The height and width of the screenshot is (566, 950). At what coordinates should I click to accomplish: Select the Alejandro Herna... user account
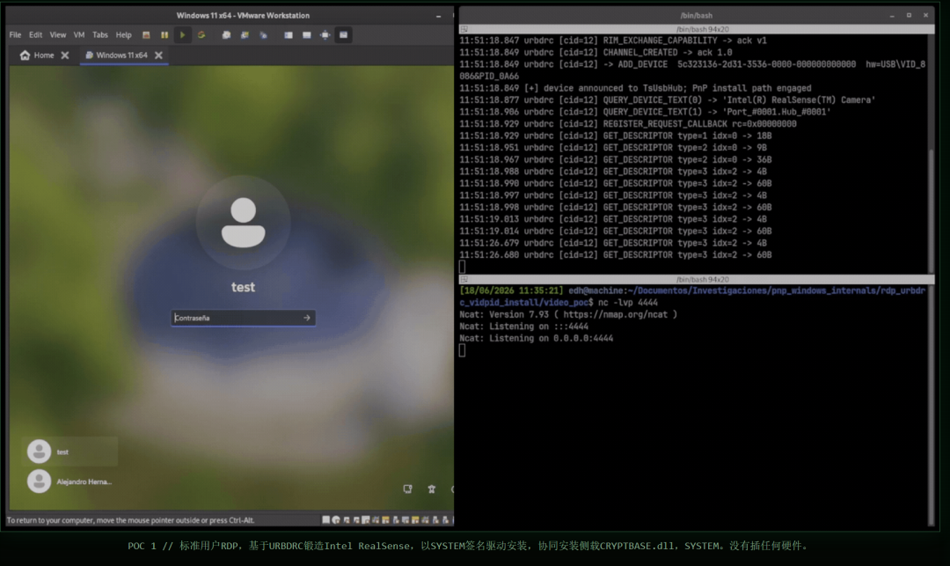[x=69, y=481]
